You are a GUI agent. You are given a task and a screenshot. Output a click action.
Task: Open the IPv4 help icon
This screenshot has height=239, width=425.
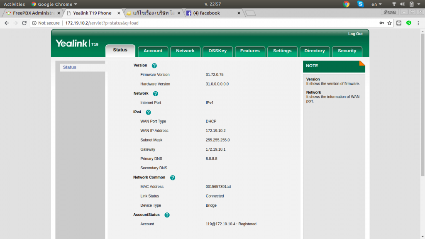[x=148, y=112]
